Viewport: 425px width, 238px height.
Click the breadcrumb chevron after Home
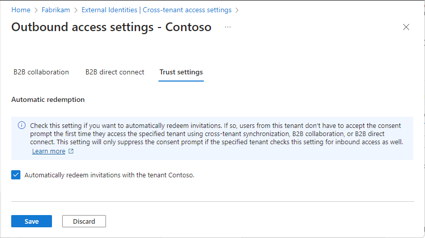36,10
